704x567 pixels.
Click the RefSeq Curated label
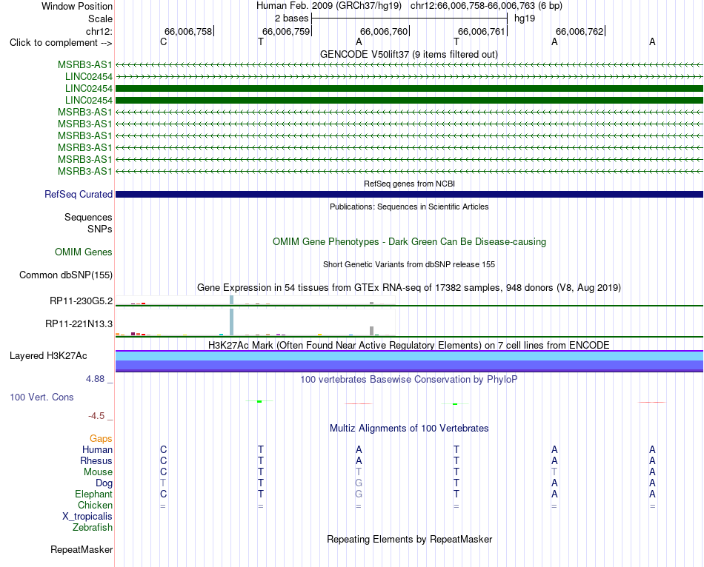click(78, 194)
